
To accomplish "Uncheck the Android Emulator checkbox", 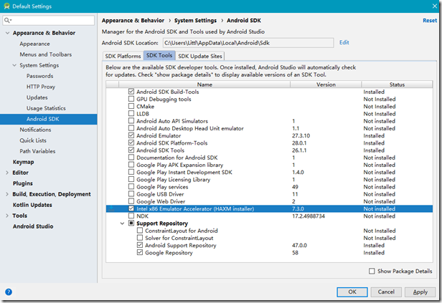I will point(131,135).
